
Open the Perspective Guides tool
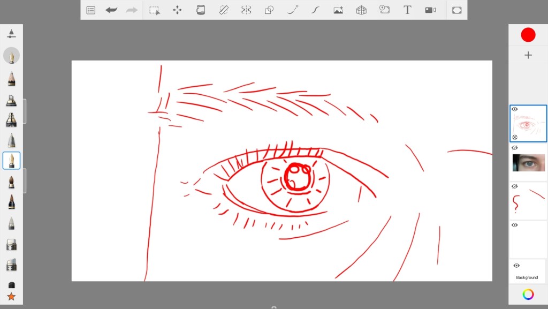click(361, 10)
